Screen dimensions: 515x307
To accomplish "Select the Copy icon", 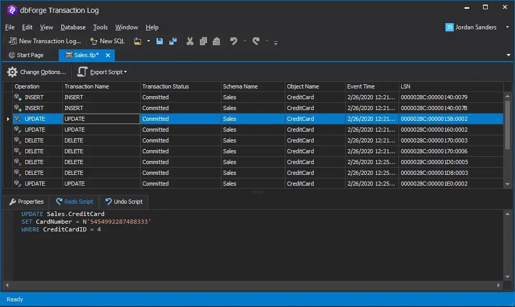I will pyautogui.click(x=202, y=41).
